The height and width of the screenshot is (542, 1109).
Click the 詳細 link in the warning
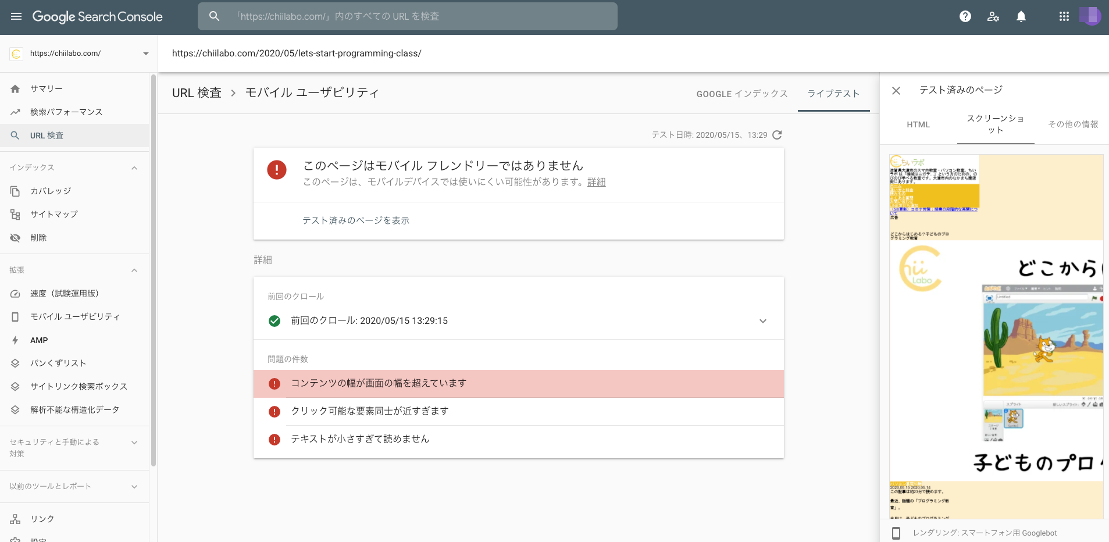[595, 181]
